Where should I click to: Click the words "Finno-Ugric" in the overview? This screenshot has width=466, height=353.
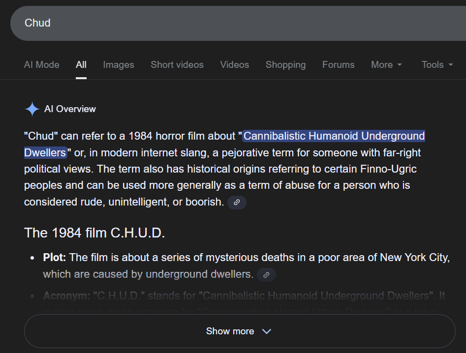point(388,169)
